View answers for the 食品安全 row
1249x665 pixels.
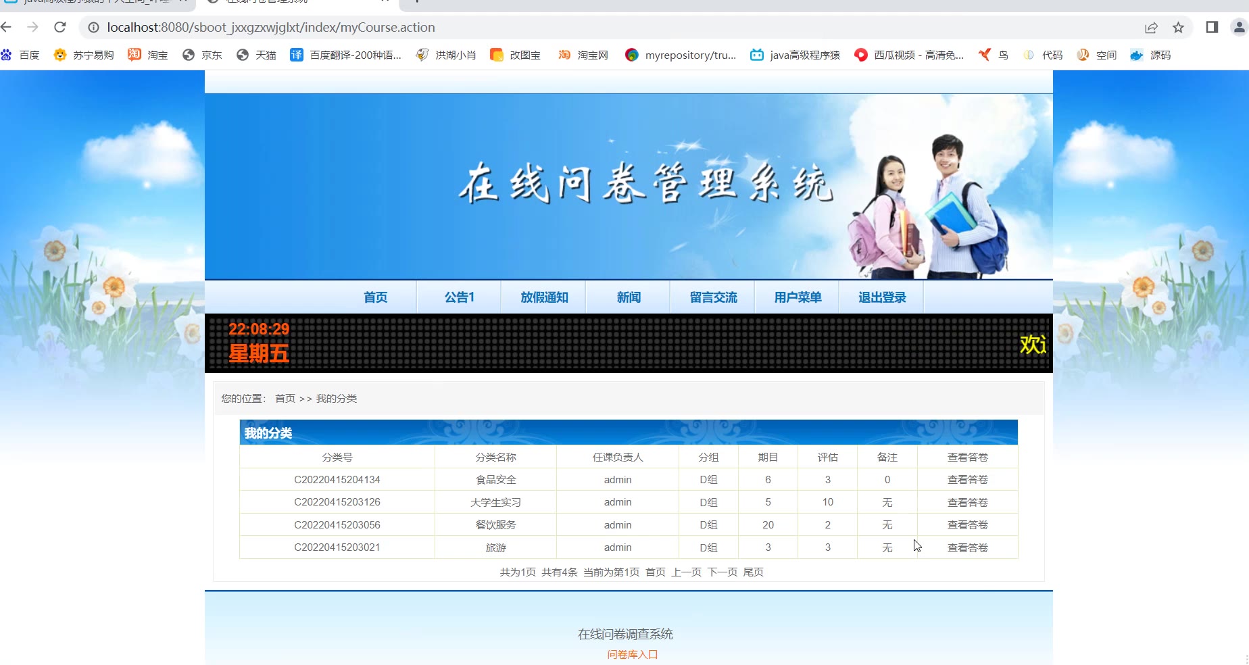(x=967, y=480)
